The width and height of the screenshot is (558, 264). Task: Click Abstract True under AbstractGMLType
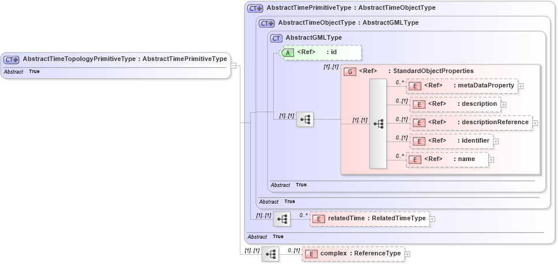click(289, 185)
